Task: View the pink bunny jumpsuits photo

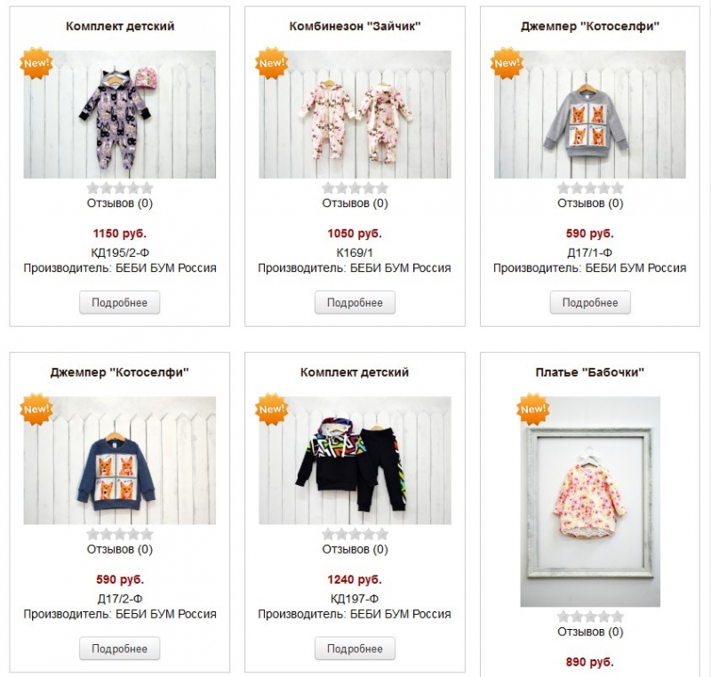Action: (355, 115)
